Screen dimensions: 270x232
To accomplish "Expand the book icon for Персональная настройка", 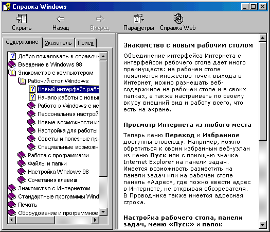I will pyautogui.click(x=31, y=114).
